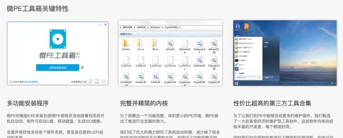This screenshot has height=138, width=343.
Task: Open the blue desktop icon left of DiskGenius
Action: (x=237, y=28)
